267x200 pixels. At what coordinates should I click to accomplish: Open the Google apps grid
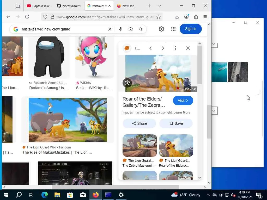click(x=173, y=29)
